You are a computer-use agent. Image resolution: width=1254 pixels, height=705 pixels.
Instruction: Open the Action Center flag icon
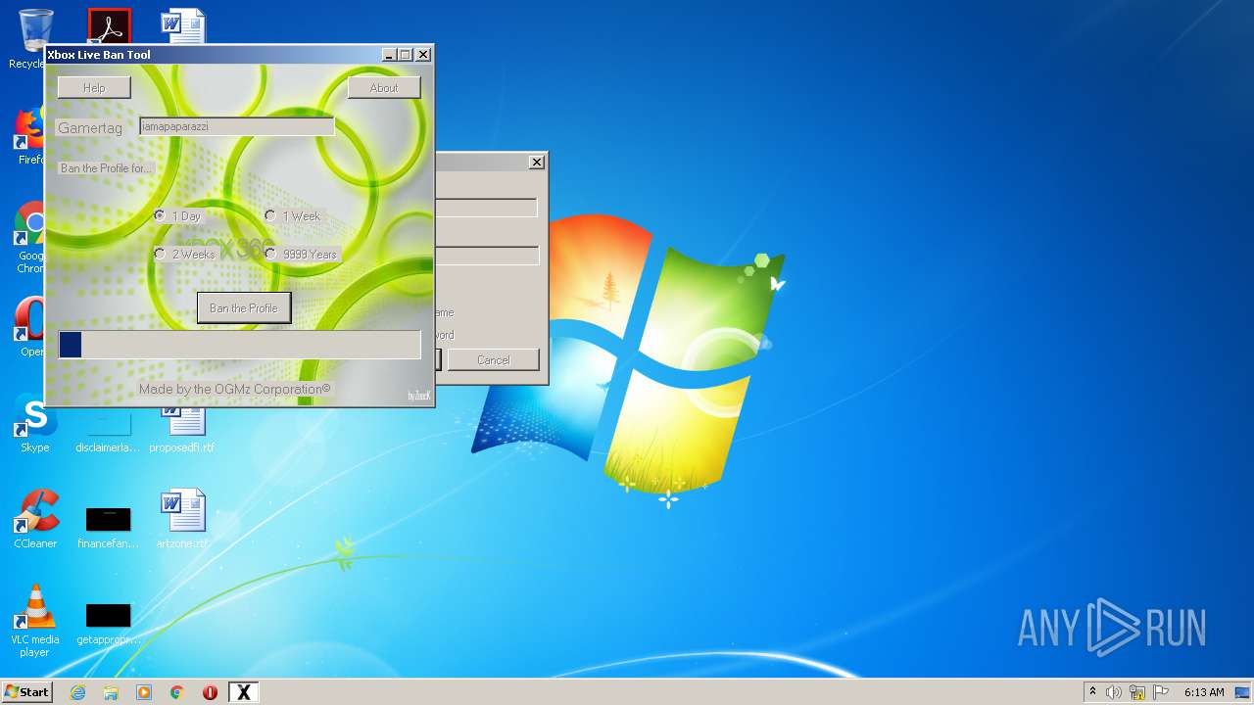point(1161,692)
